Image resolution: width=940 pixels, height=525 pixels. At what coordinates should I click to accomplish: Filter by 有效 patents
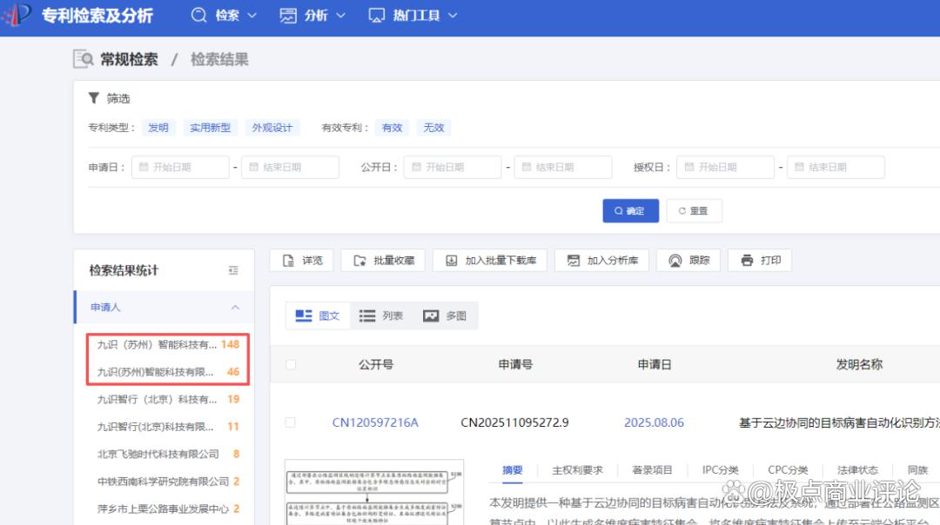(392, 128)
